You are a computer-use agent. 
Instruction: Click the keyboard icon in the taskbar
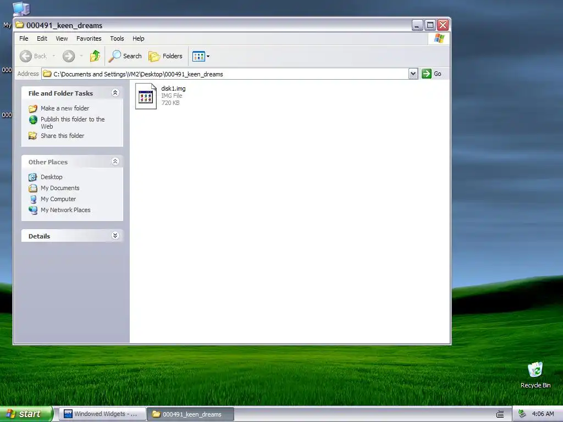(x=500, y=414)
